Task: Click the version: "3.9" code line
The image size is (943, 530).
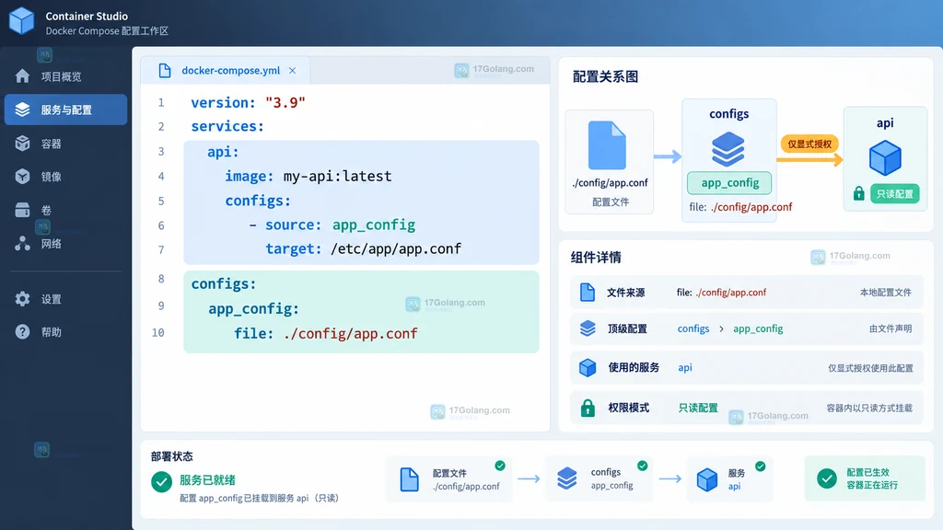Action: [248, 103]
